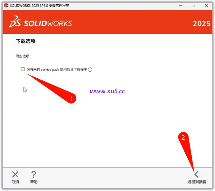Click the SW app icon in title bar
This screenshot has height=191, width=215.
coord(6,6)
